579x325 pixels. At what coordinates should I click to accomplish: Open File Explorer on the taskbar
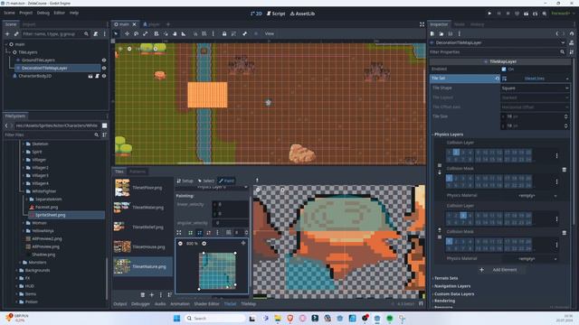(278, 318)
